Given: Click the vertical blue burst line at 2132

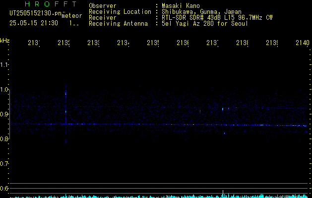Looking at the screenshot, I should (65, 113).
